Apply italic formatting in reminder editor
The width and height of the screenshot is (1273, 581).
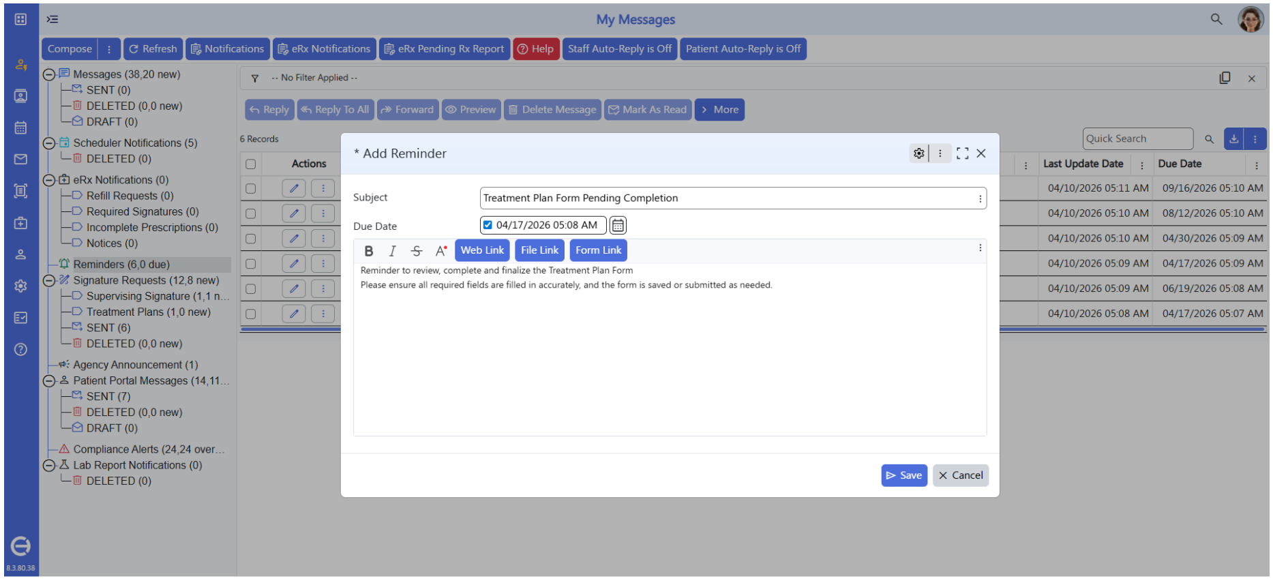tap(393, 251)
